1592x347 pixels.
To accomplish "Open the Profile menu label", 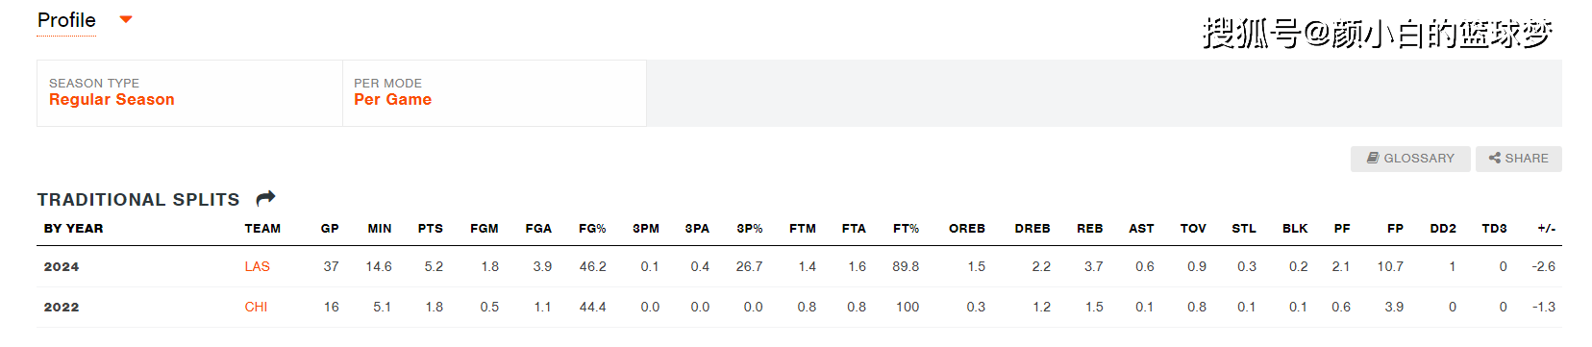I will click(66, 20).
